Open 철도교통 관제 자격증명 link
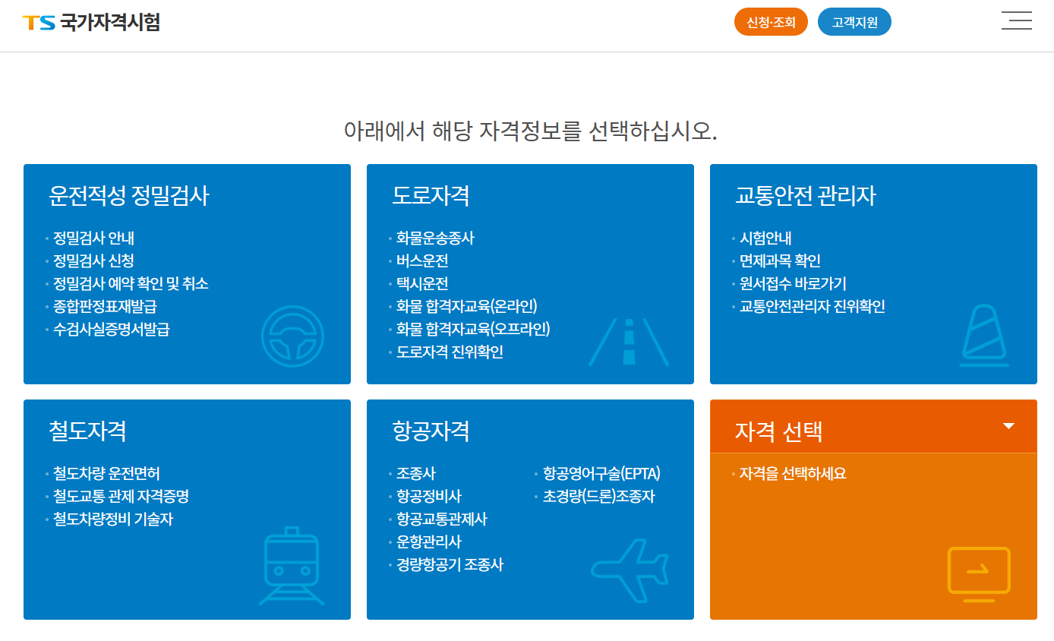 pos(121,497)
